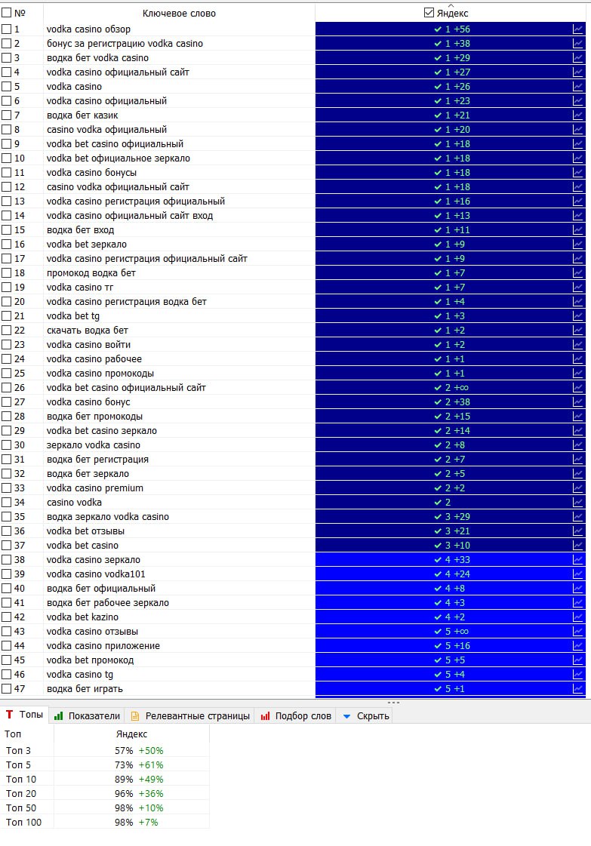Viewport: 591px width, 846px height.
Task: Tick checkbox for row 10 keyword
Action: (x=7, y=158)
